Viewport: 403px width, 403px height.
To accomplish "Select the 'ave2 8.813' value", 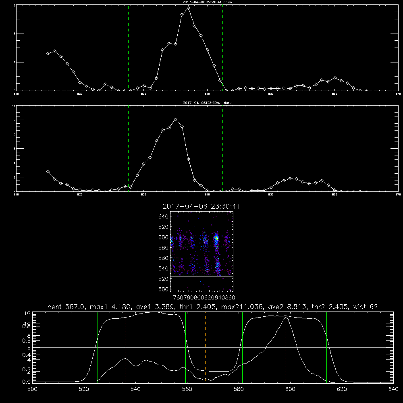I will pos(288,307).
